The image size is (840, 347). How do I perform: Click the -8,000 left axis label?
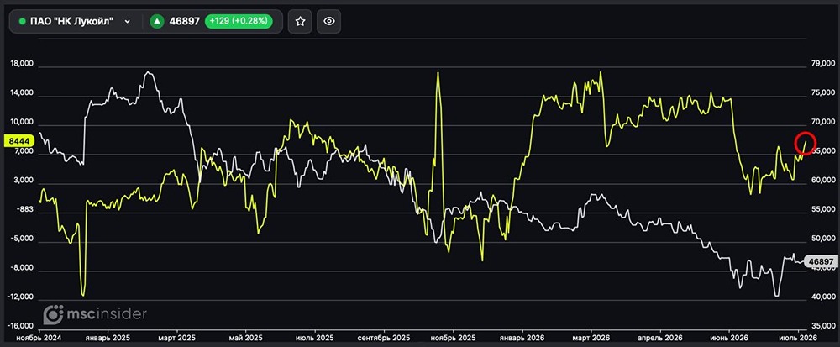tap(23, 268)
